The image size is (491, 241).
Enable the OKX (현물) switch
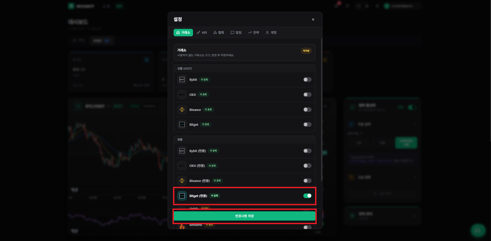pos(307,166)
